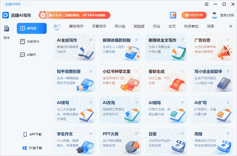Click the user avatar icon
Image resolution: width=237 pixels, height=156 pixels.
click(214, 15)
